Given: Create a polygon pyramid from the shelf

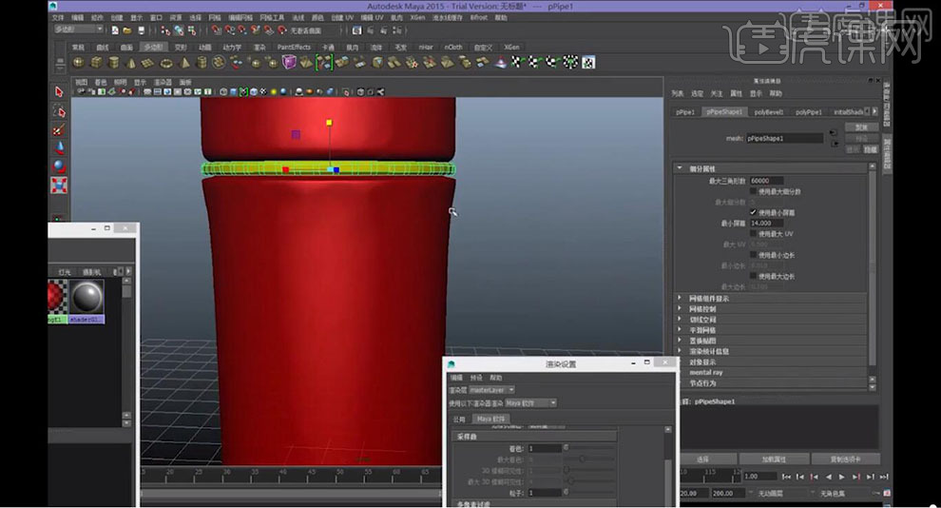Looking at the screenshot, I should coord(184,63).
